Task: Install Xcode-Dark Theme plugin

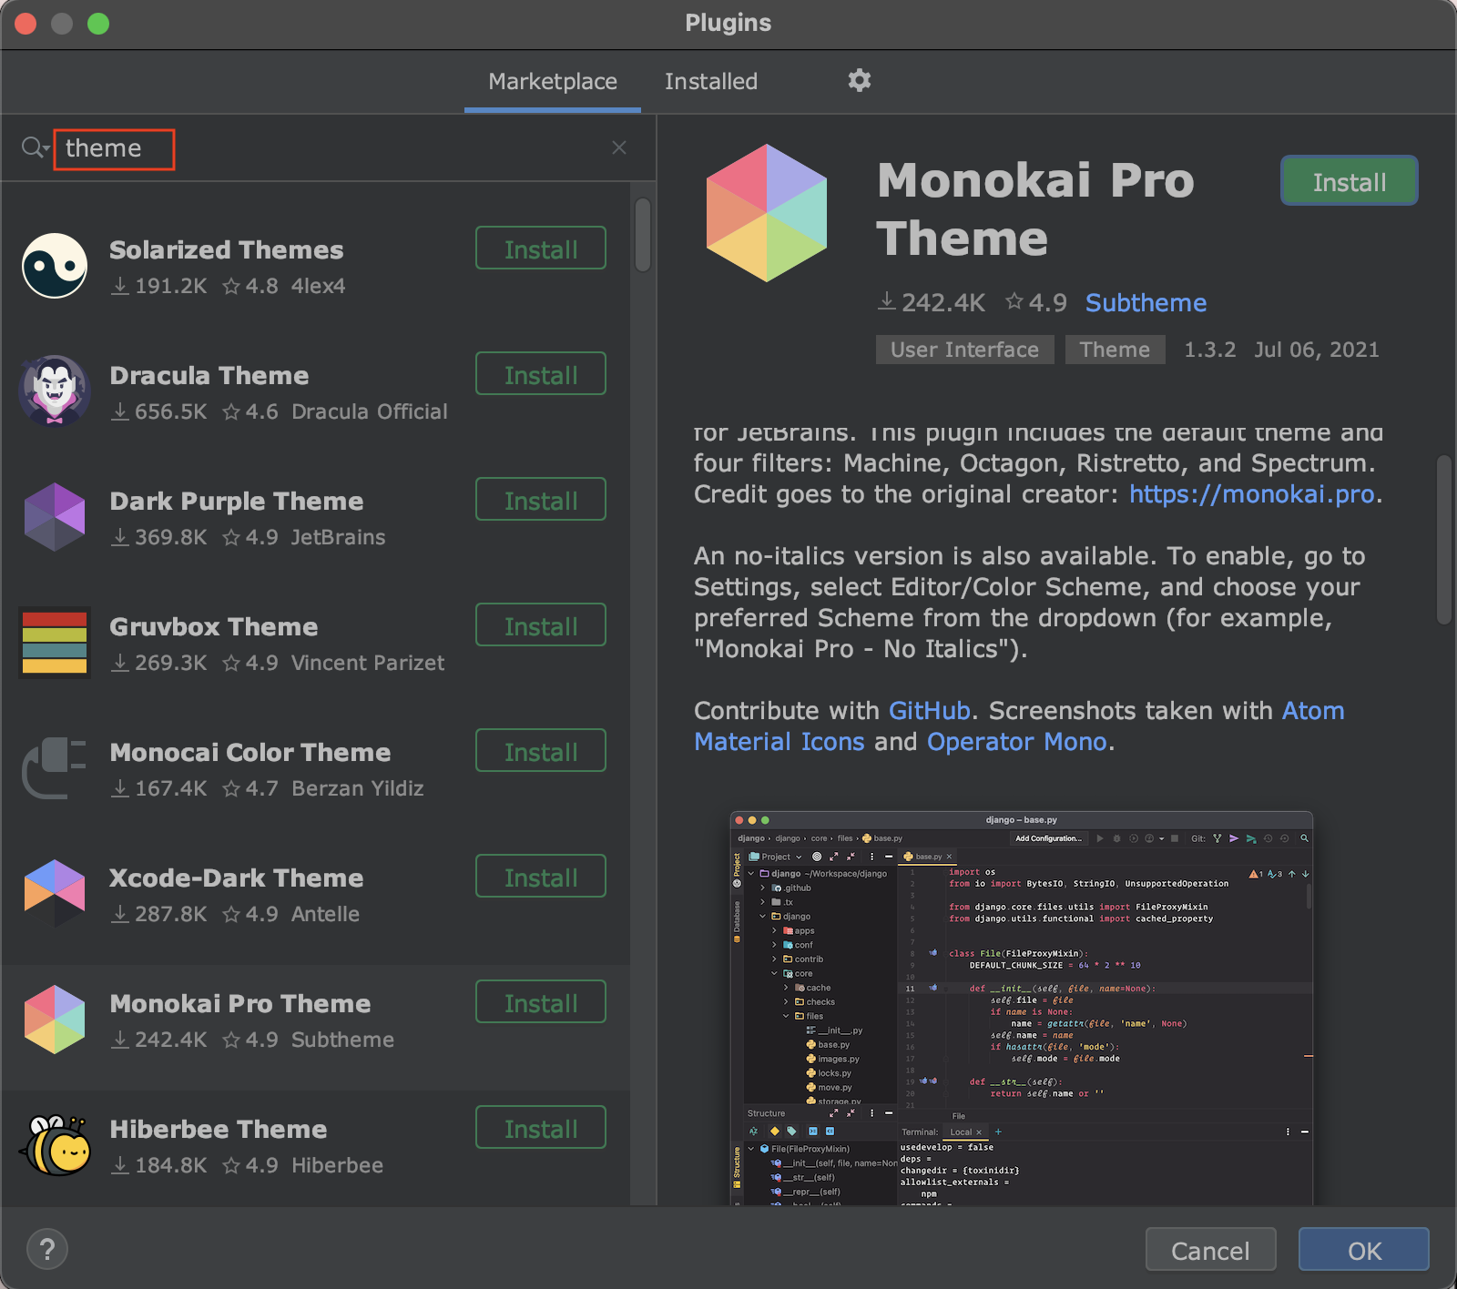Action: click(x=541, y=877)
